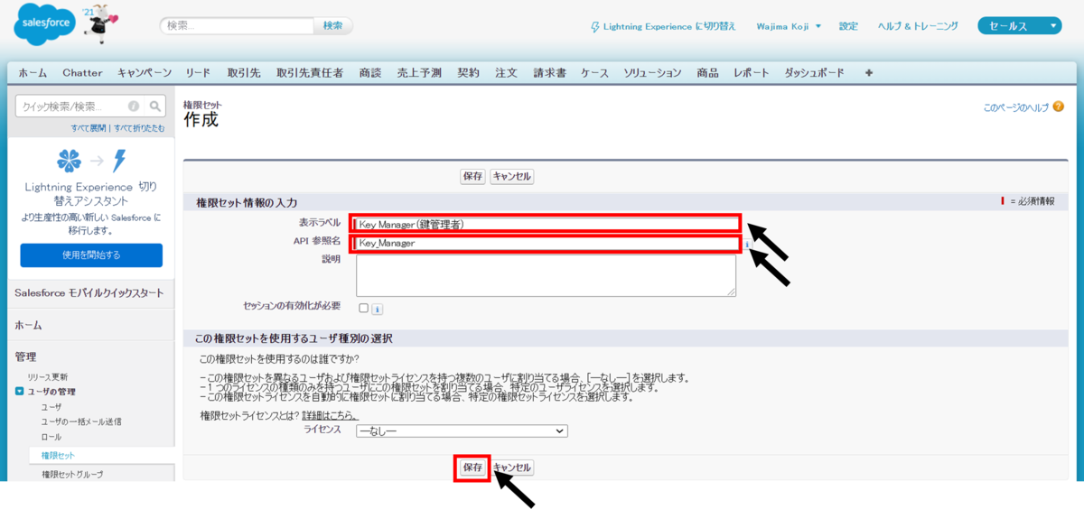Open the 契約 tab
Image resolution: width=1084 pixels, height=509 pixels.
468,73
